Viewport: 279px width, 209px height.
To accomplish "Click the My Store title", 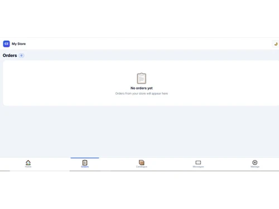I will pyautogui.click(x=19, y=44).
